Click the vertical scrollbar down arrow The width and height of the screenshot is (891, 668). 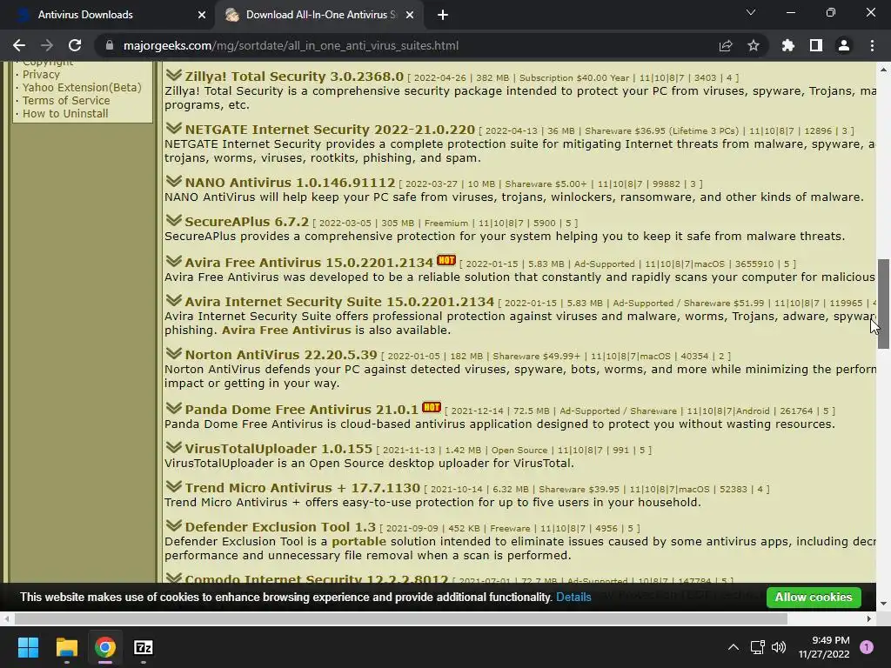(883, 604)
